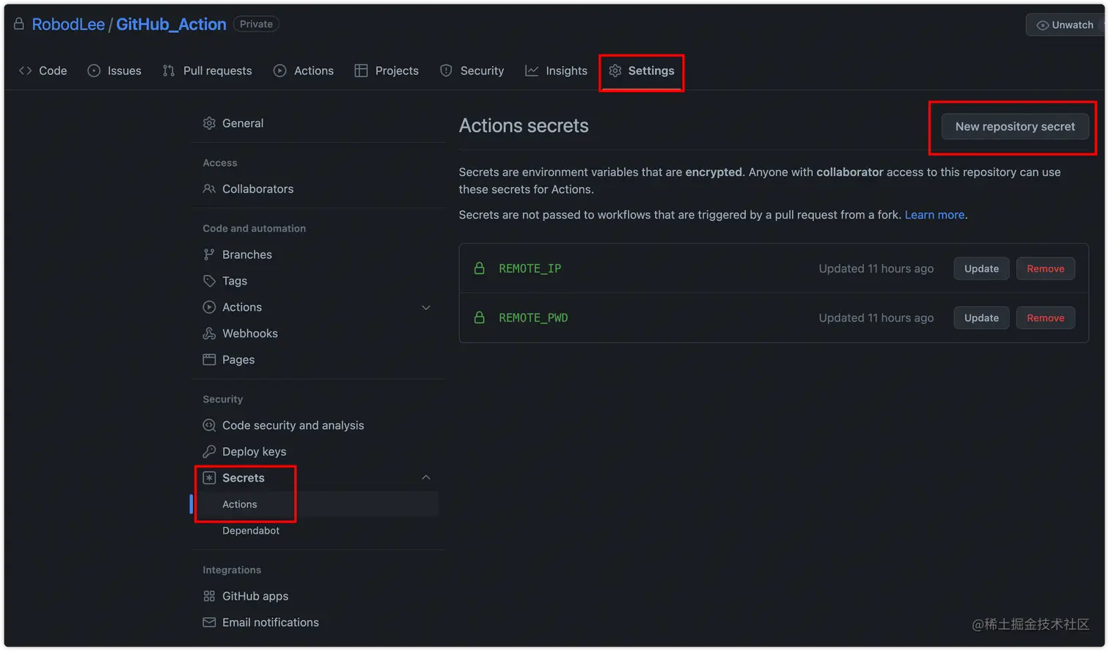Click the REMOTE_IP secret name
Screen dimensions: 1109x651
530,268
